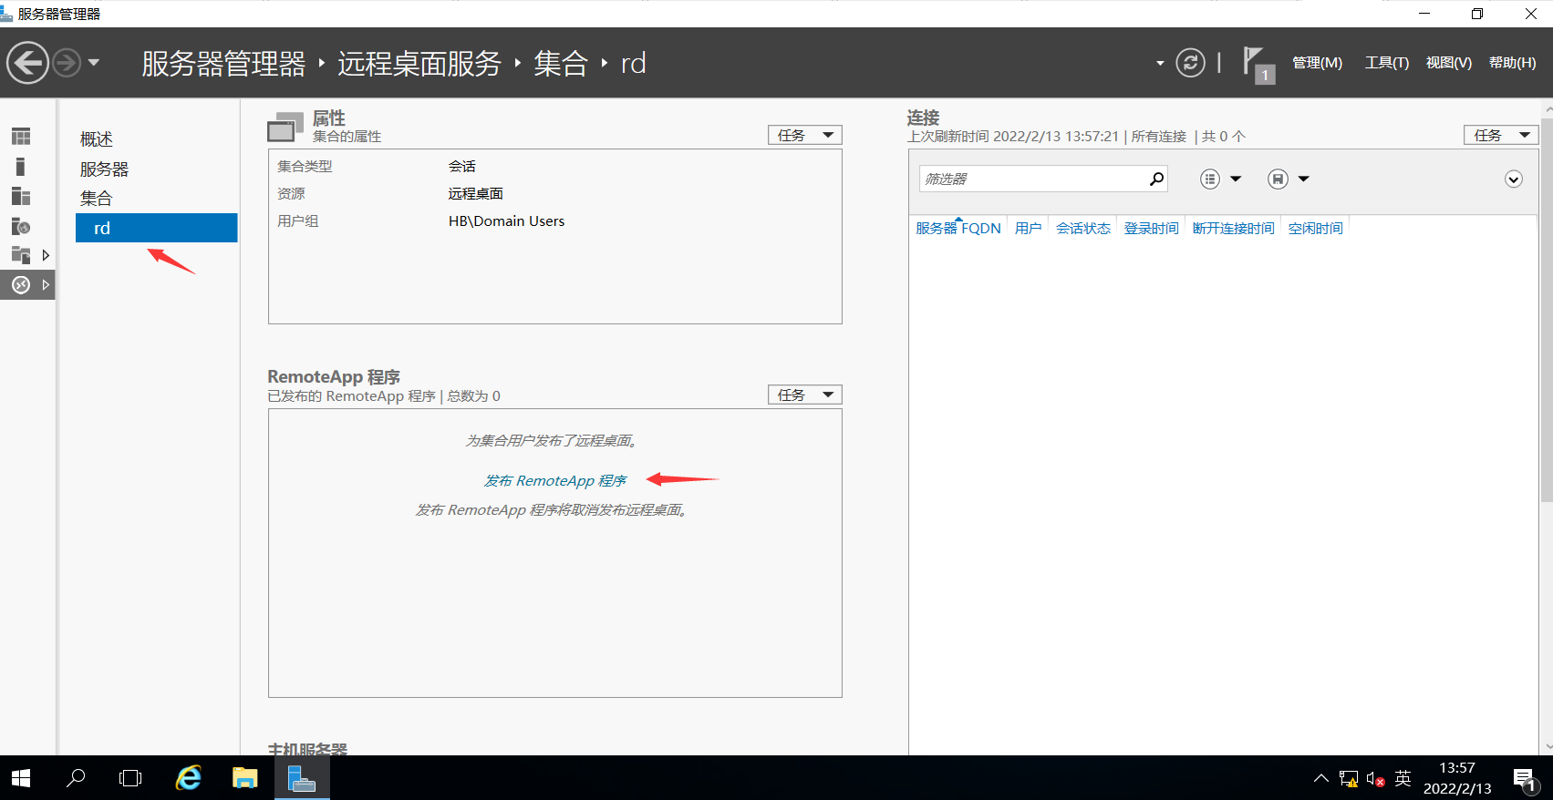Sort by 登录时间 column header

[1151, 228]
